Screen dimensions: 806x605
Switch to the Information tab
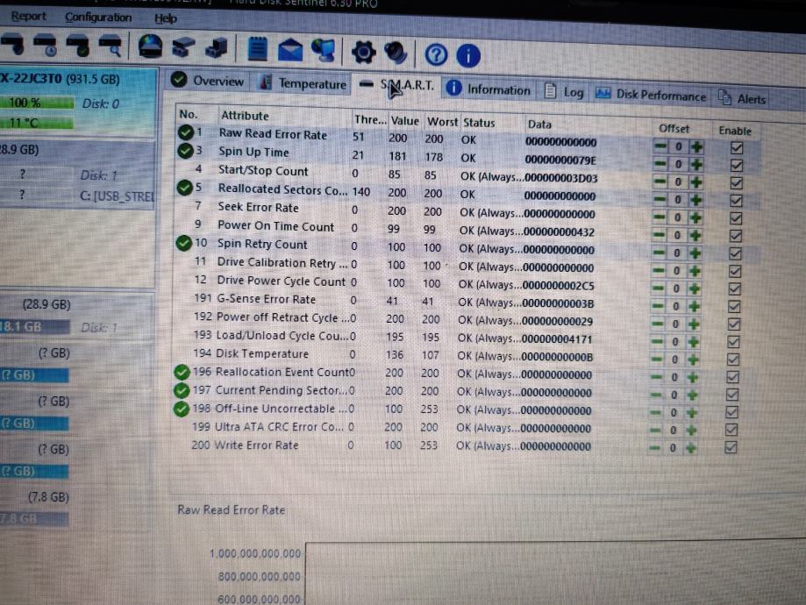(x=489, y=89)
